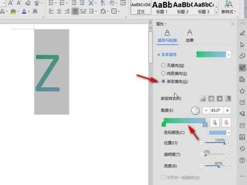The image size is (247, 185).
Task: Expand the styles gallery list
Action: [x=217, y=12]
